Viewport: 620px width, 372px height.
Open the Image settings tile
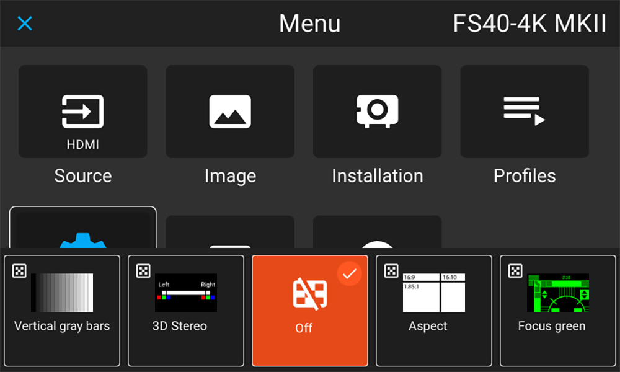(230, 112)
